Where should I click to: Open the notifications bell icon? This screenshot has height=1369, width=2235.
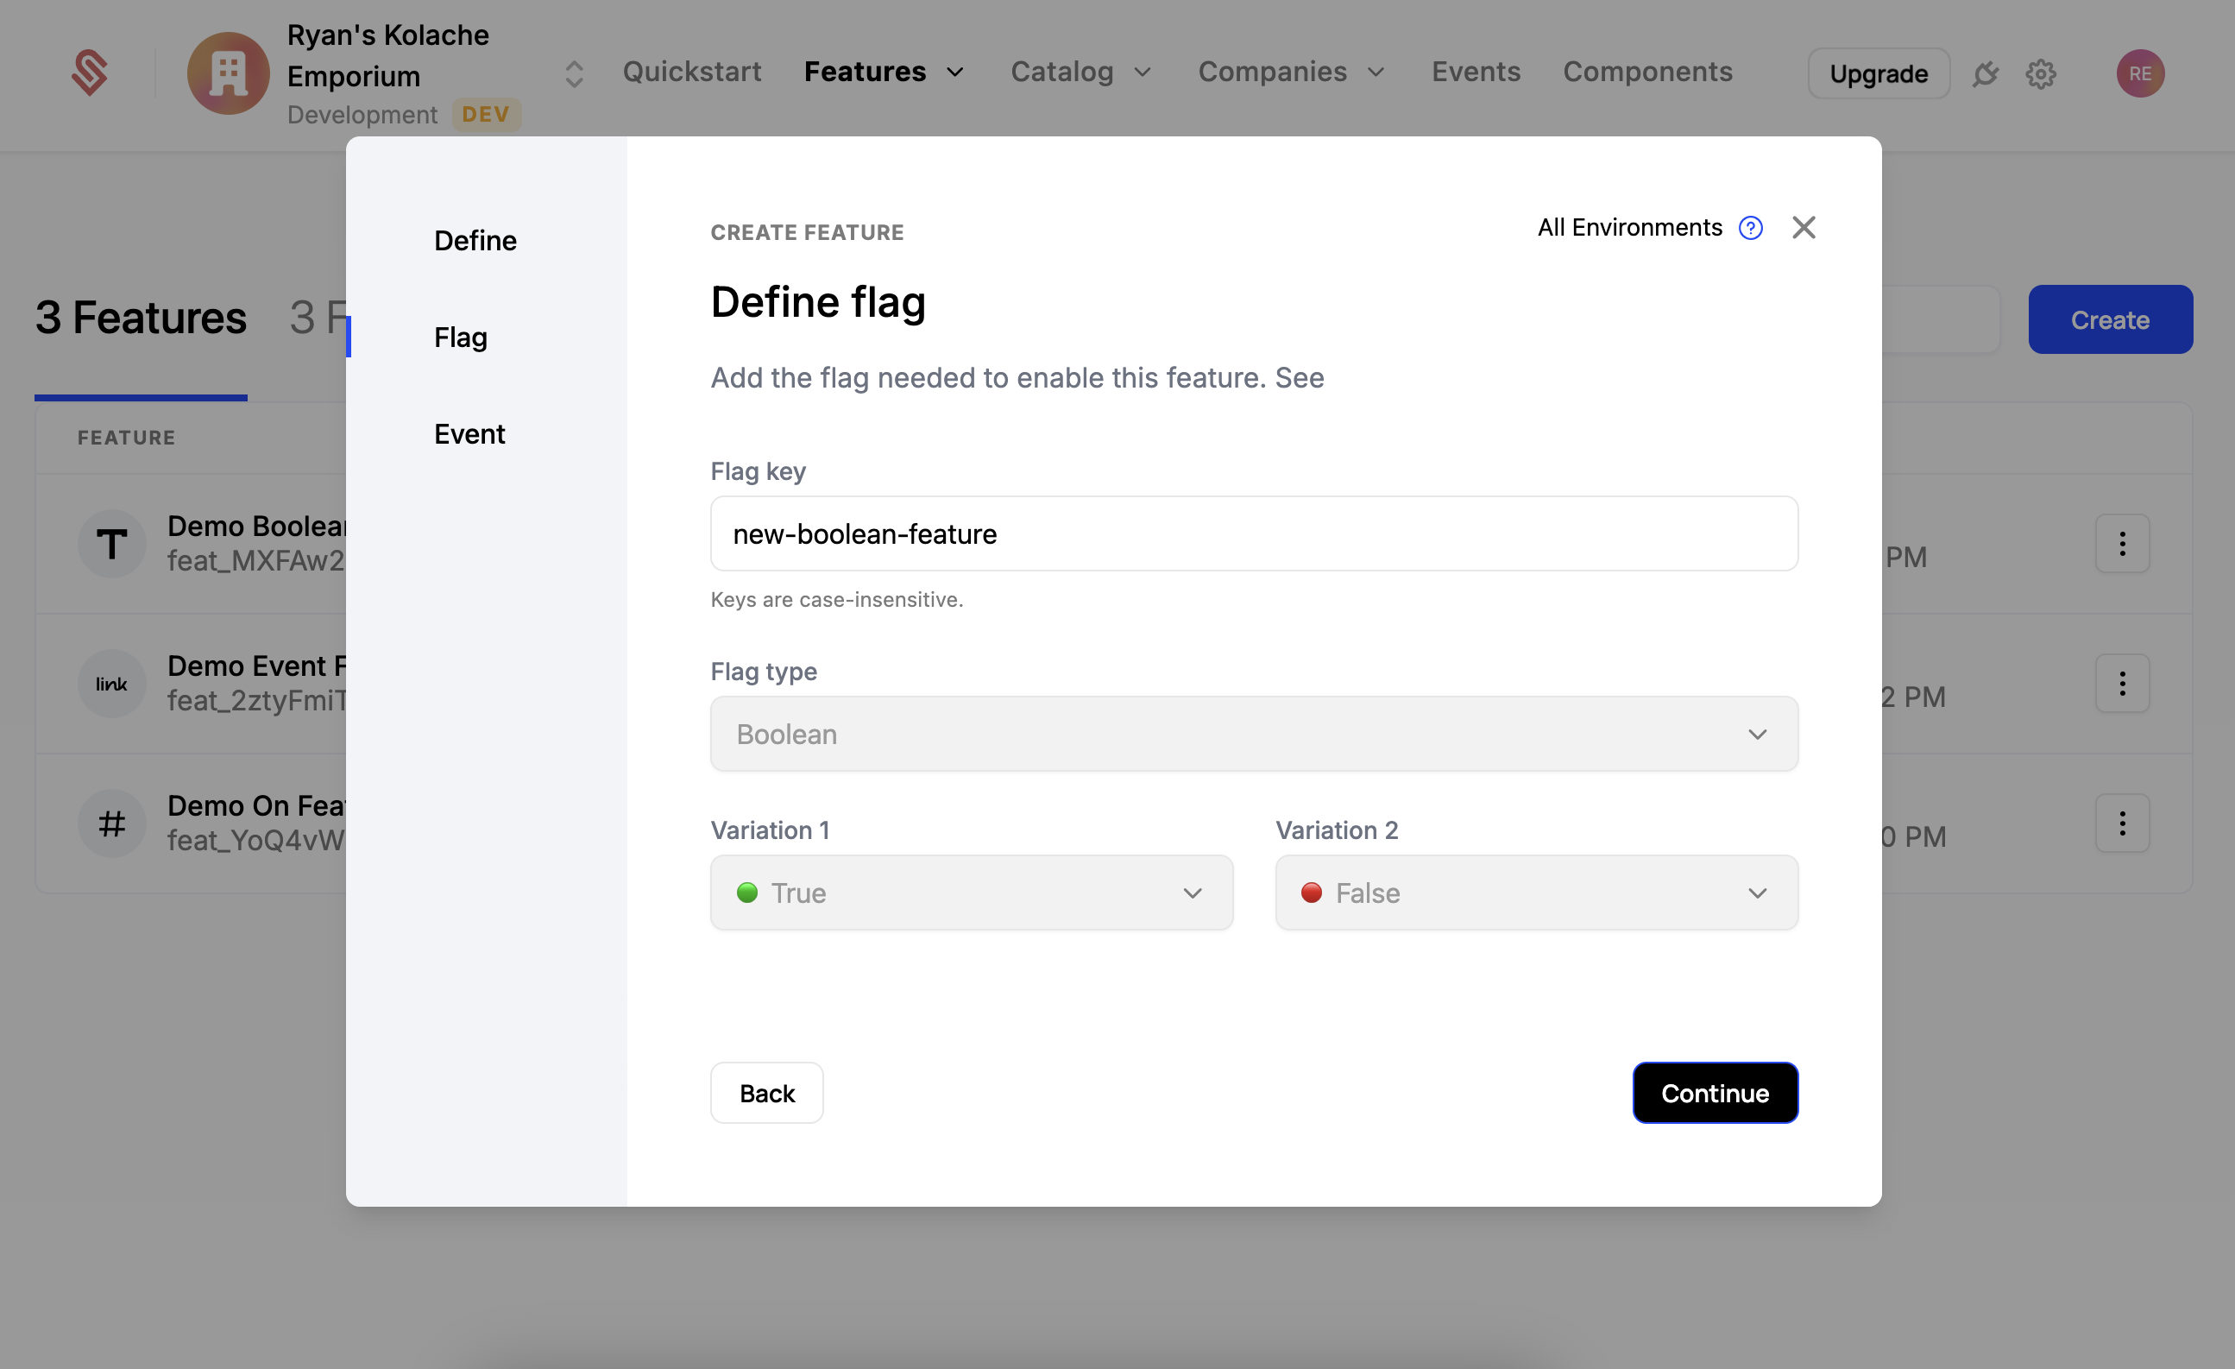tap(1986, 73)
